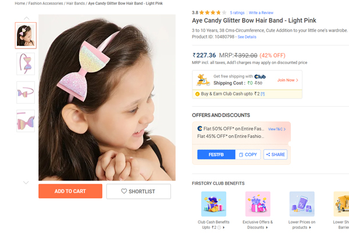Screen dimensions: 349x233
Task: Join Club via Join Now link
Action: tap(288, 80)
